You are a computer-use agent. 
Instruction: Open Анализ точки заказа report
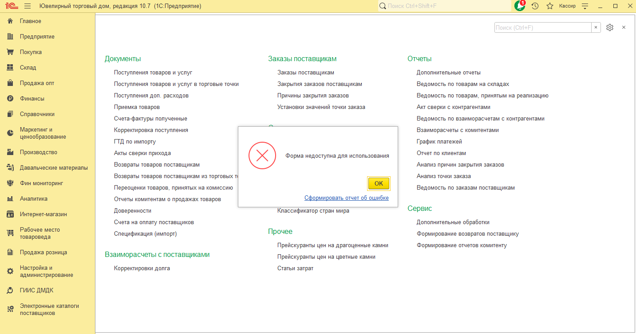(444, 176)
